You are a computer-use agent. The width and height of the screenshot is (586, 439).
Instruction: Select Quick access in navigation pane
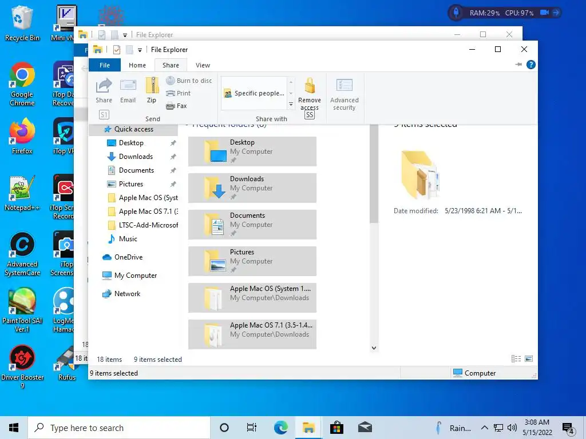[x=133, y=129]
